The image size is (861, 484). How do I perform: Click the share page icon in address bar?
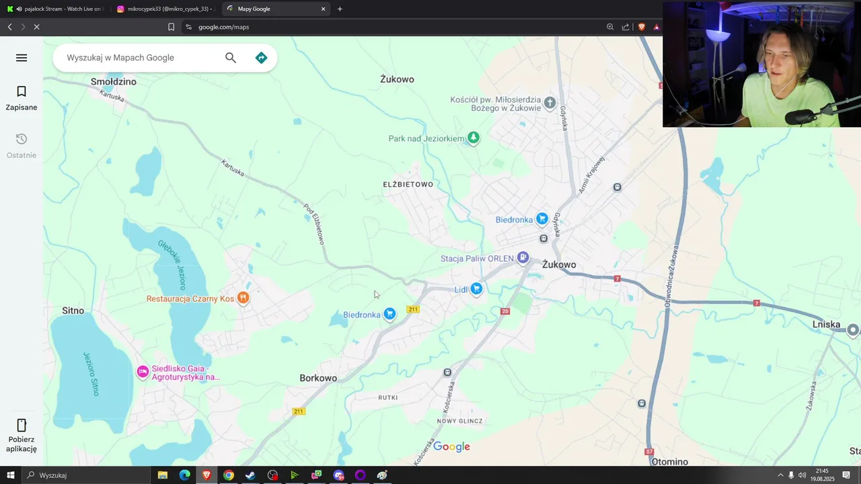click(x=626, y=27)
